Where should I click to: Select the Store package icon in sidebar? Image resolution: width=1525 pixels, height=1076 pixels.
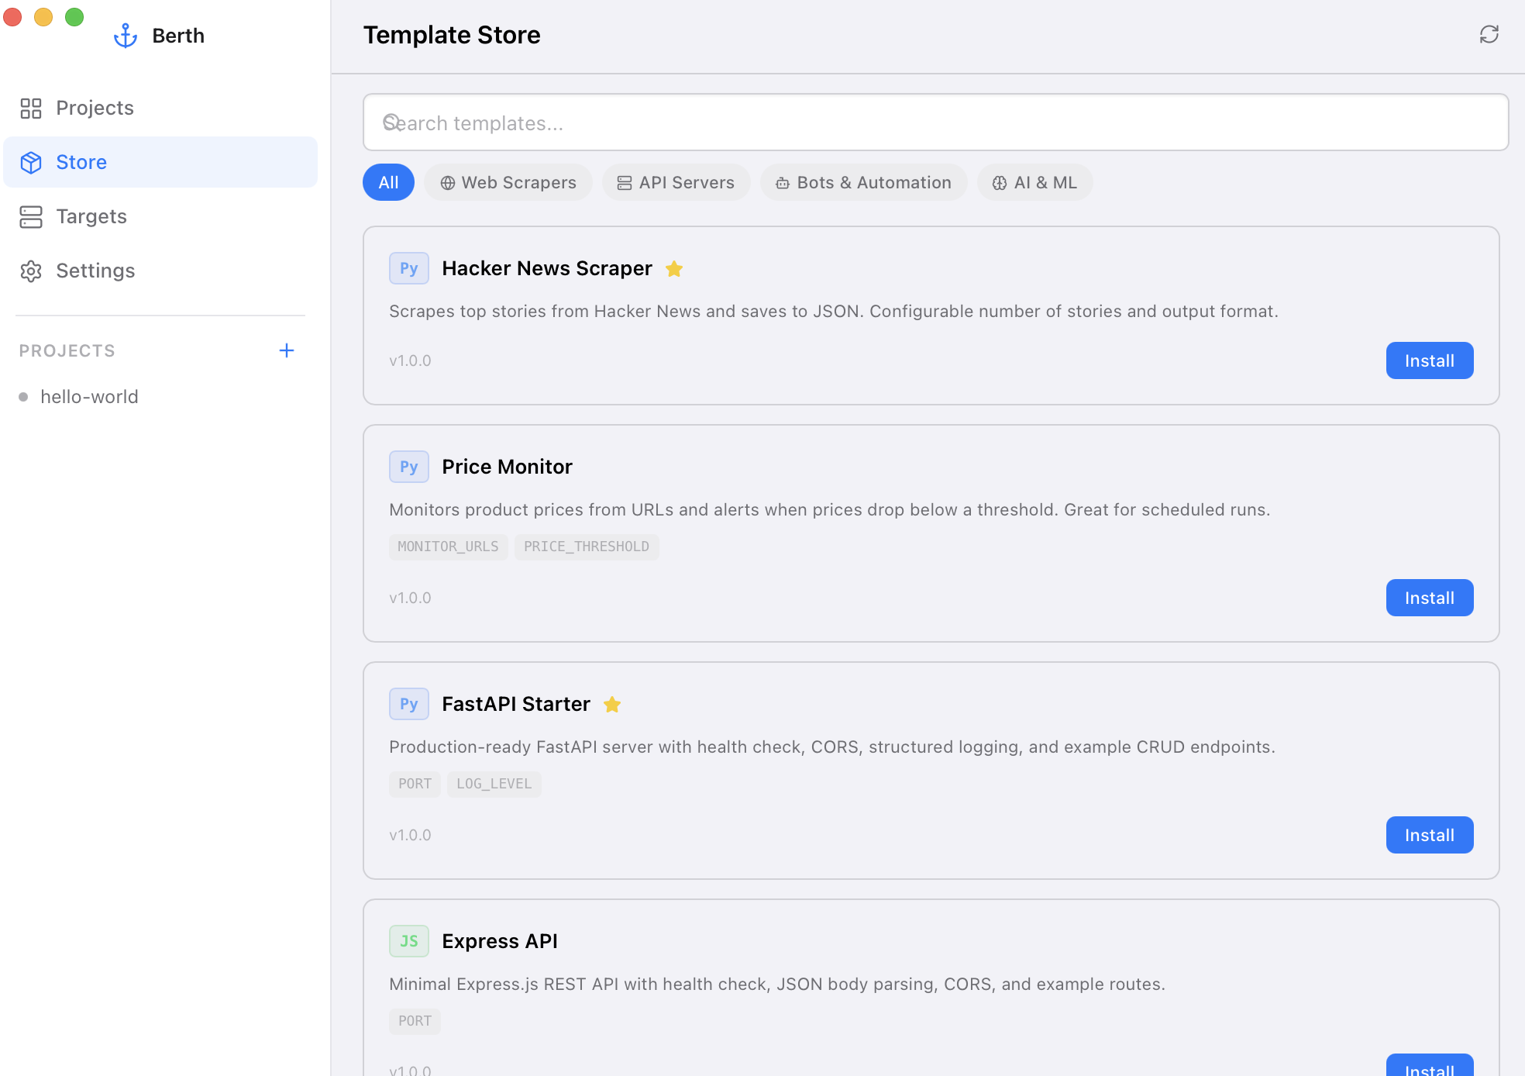click(31, 162)
